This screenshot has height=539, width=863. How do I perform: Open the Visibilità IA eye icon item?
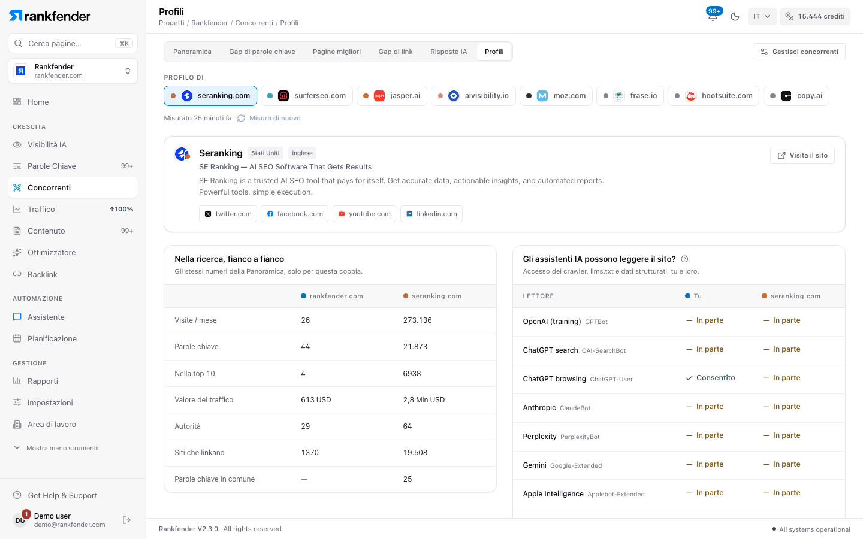[17, 144]
